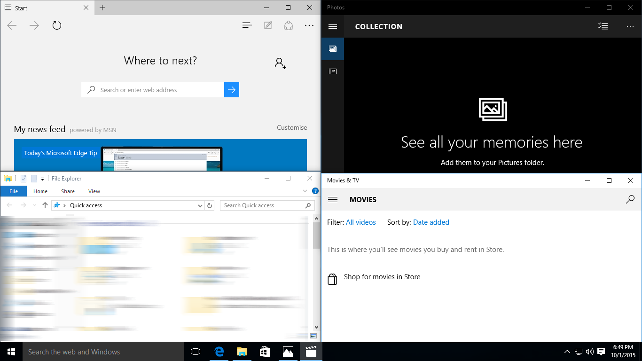Open File Explorer help icon

pyautogui.click(x=315, y=191)
